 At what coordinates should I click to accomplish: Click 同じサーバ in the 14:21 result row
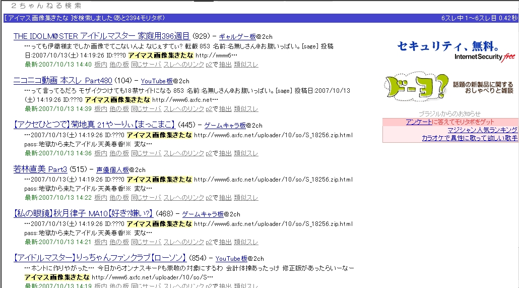pos(146,242)
